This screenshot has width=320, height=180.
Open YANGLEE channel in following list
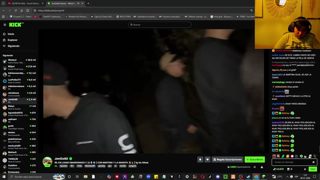coord(19,160)
